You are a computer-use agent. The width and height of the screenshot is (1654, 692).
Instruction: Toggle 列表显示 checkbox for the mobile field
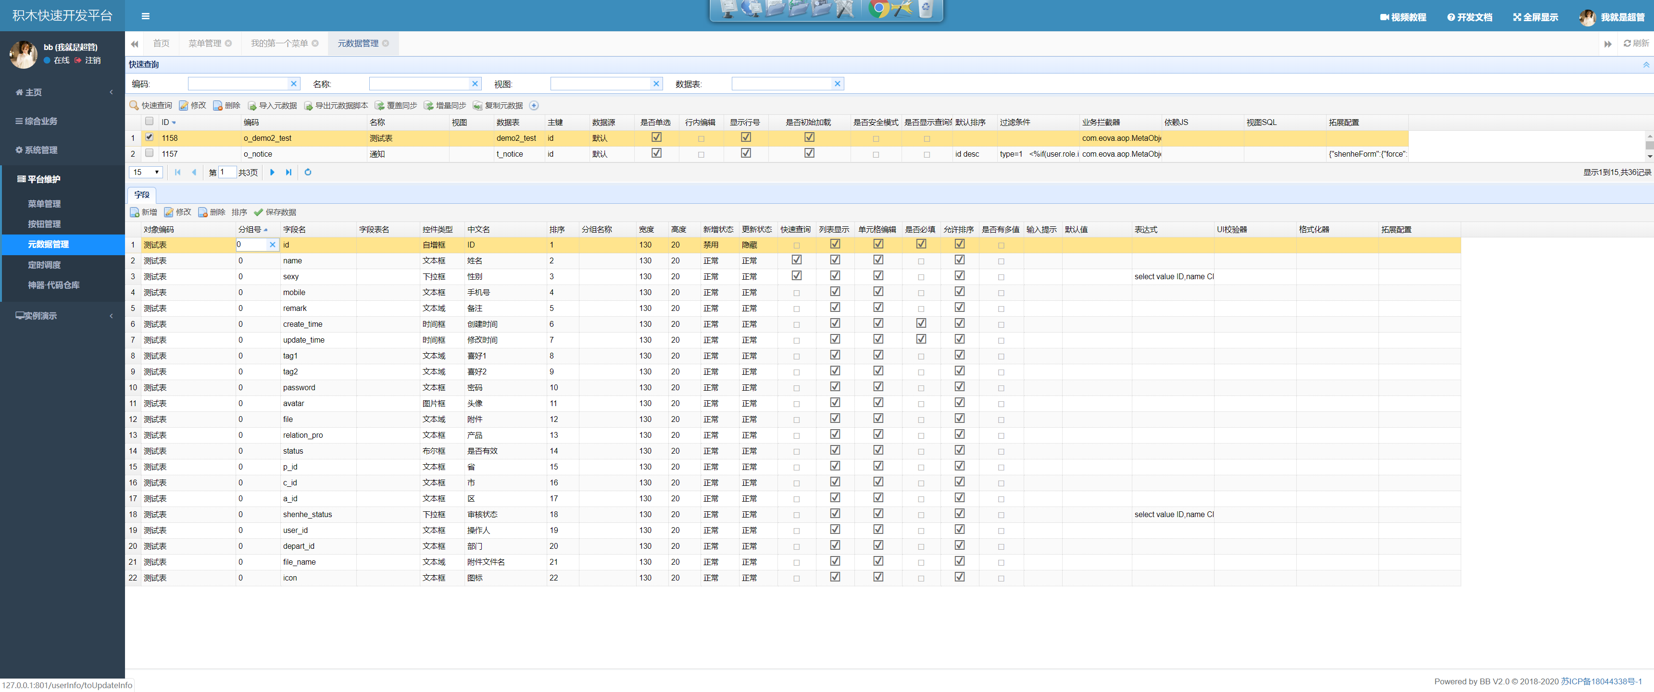pyautogui.click(x=835, y=291)
